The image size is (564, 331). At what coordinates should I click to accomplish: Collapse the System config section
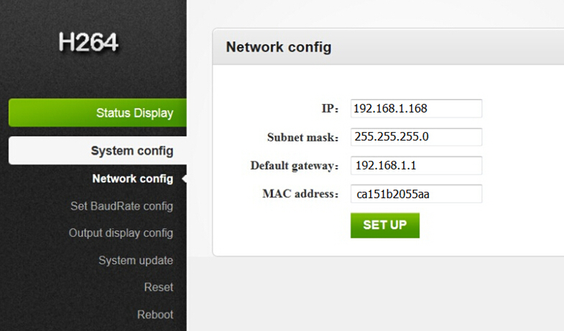pos(98,151)
